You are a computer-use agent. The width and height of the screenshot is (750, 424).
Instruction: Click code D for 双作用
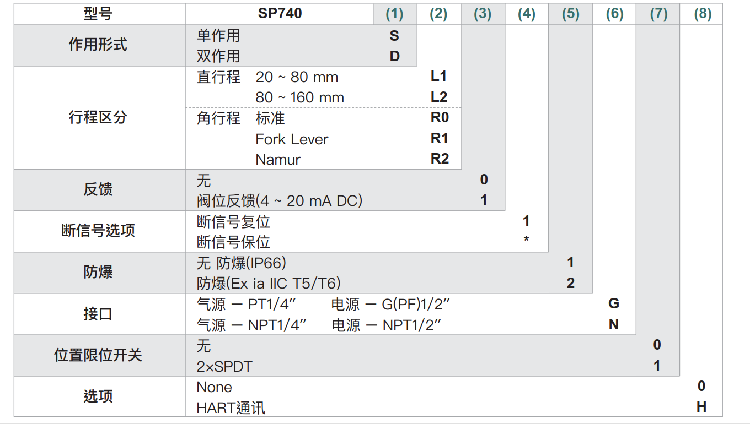coord(394,56)
